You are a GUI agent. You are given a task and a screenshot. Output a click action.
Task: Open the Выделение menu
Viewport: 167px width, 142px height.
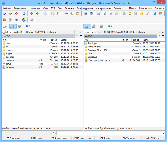20,8
